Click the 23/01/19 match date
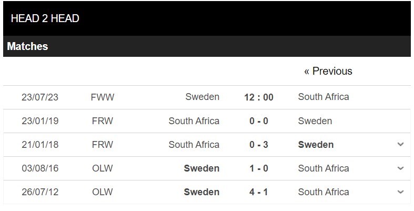This screenshot has height=211, width=414. [40, 121]
